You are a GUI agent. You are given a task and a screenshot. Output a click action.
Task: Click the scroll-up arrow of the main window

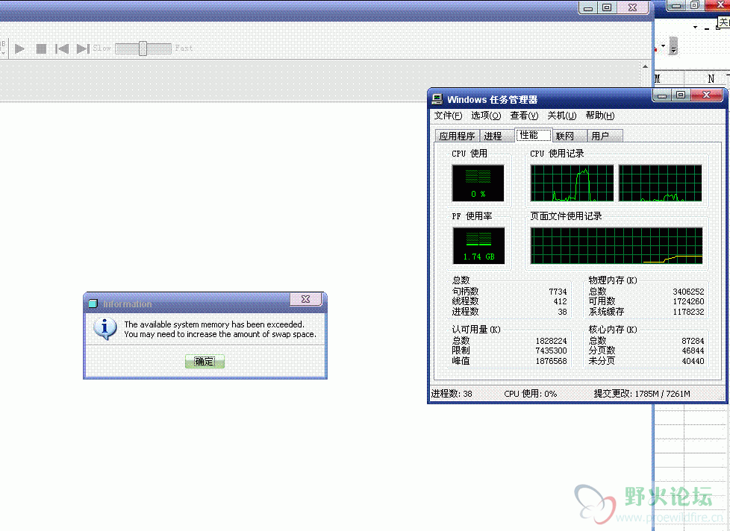(645, 66)
